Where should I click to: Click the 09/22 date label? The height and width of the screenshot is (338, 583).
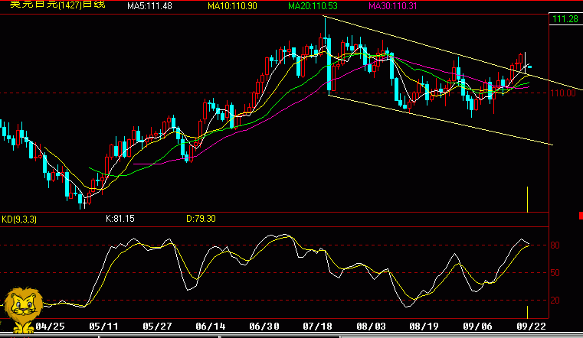532,327
